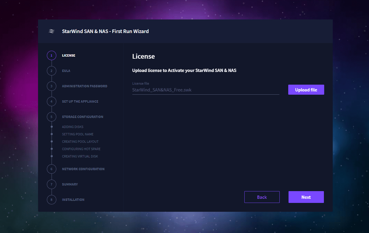Open the EULA step label
Image resolution: width=369 pixels, height=233 pixels.
click(x=66, y=71)
